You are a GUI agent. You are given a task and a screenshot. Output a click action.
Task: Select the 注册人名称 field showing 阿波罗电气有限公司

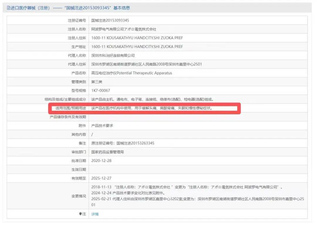pos(123,29)
